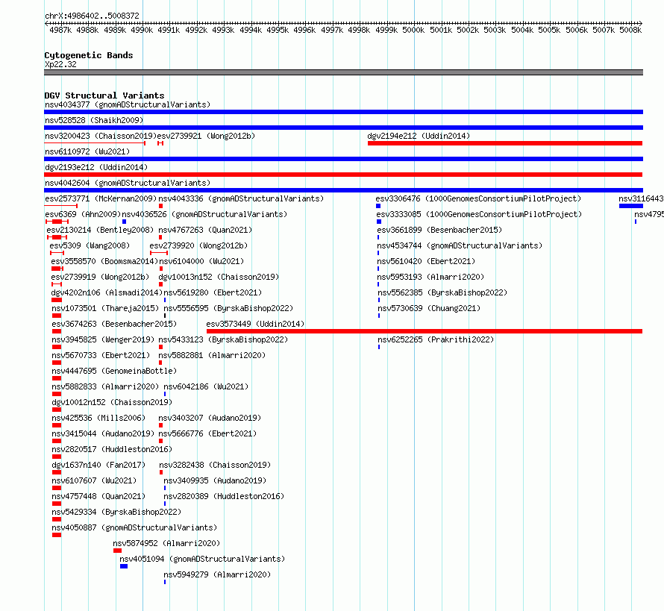The height and width of the screenshot is (611, 664).
Task: Click nsv2820517 (Huddleston2016) label
Action: [112, 449]
